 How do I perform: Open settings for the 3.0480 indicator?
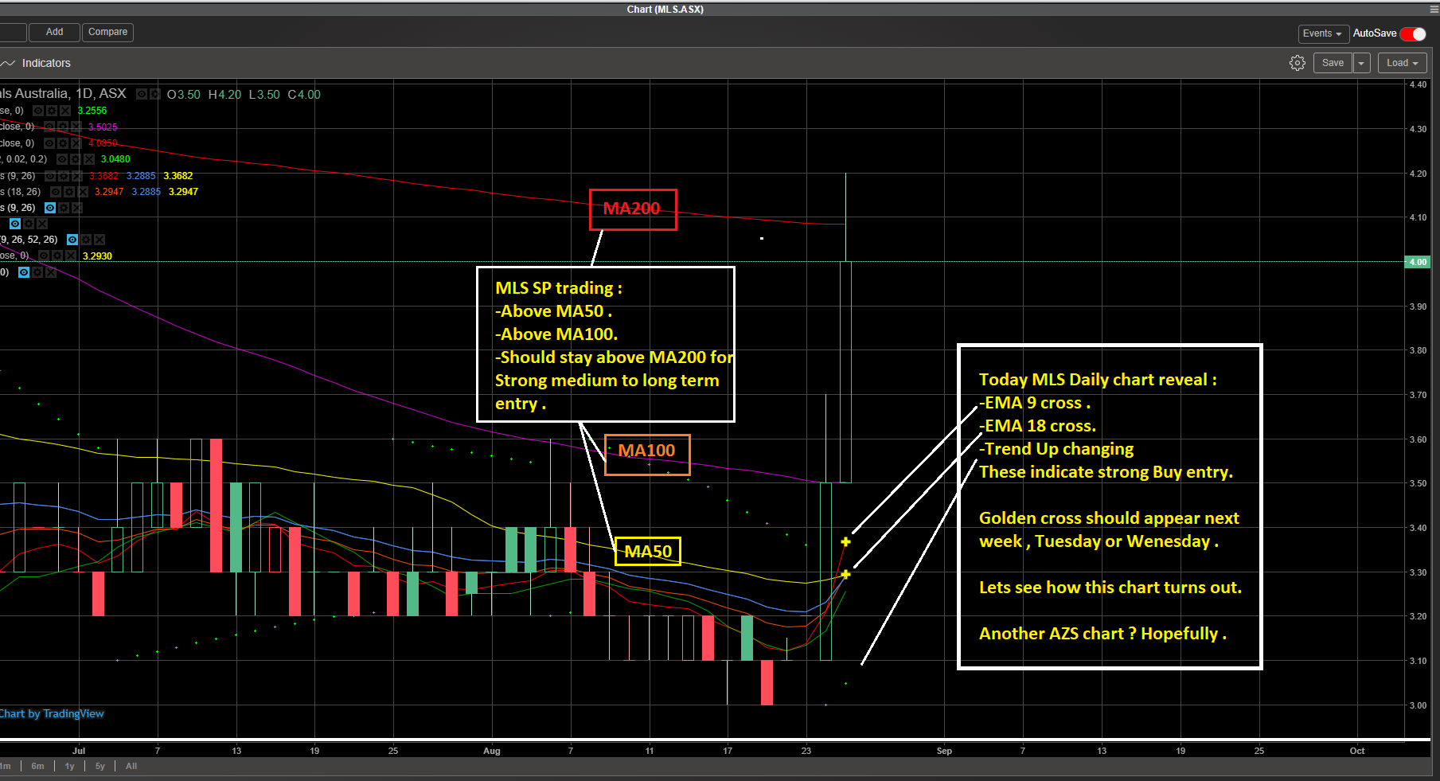click(x=76, y=159)
